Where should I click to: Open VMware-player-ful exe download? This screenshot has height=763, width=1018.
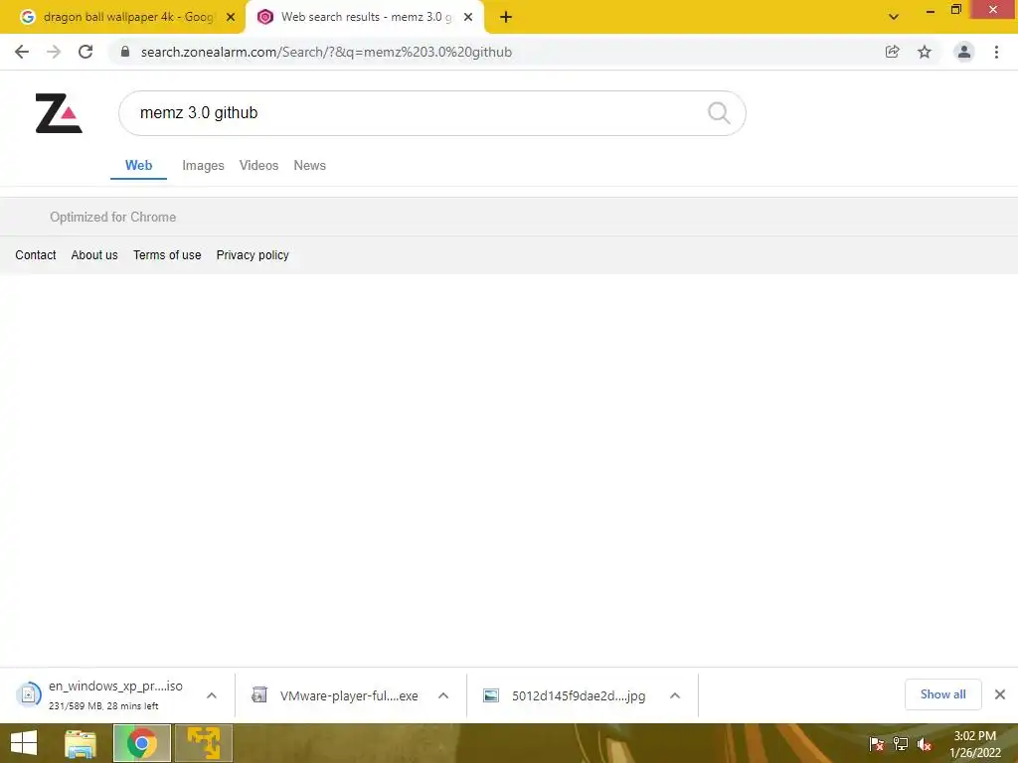[349, 695]
